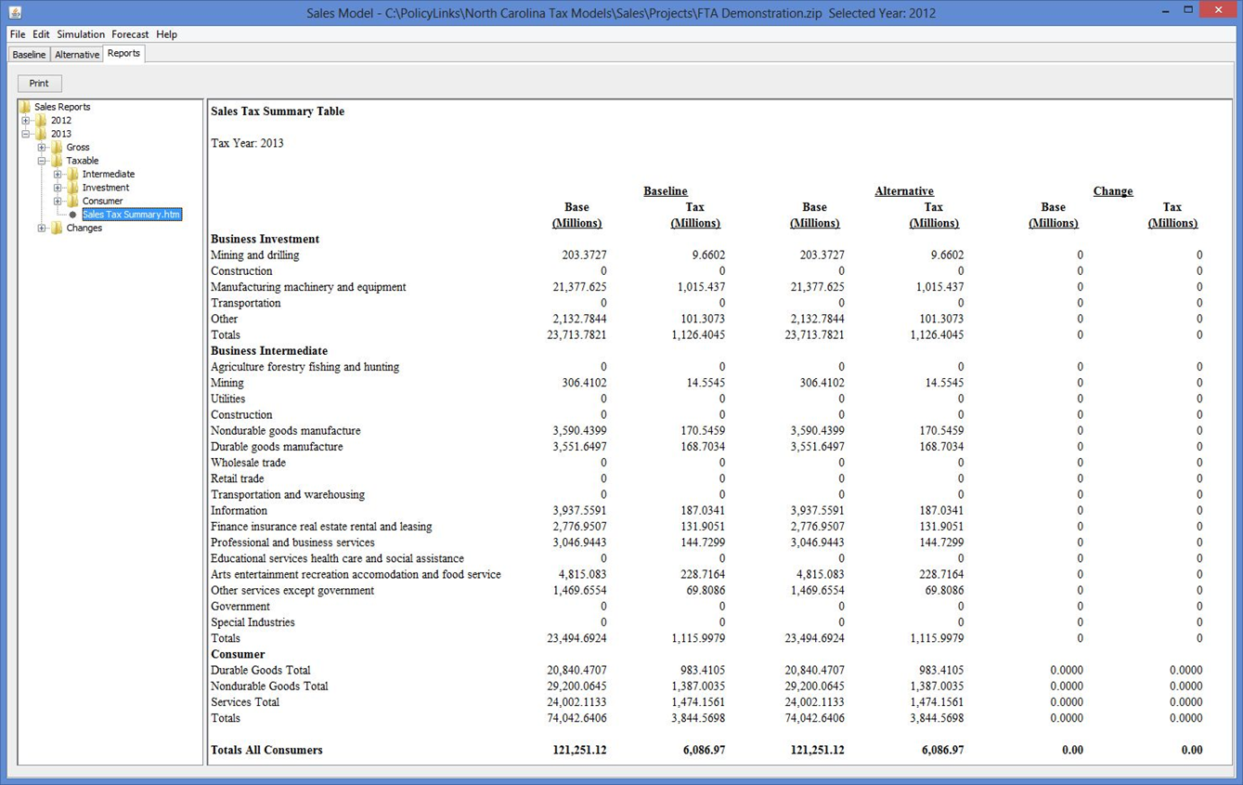Collapse the Taxable tree node

tap(42, 161)
